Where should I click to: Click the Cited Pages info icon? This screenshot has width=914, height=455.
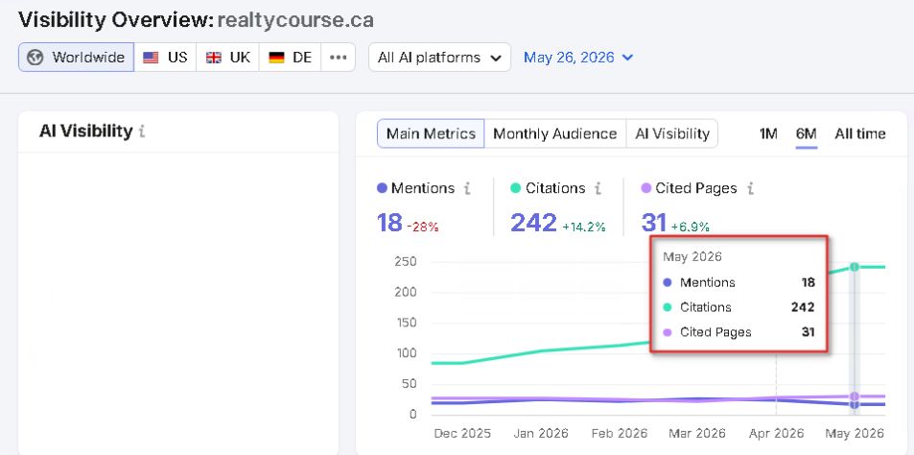(750, 188)
